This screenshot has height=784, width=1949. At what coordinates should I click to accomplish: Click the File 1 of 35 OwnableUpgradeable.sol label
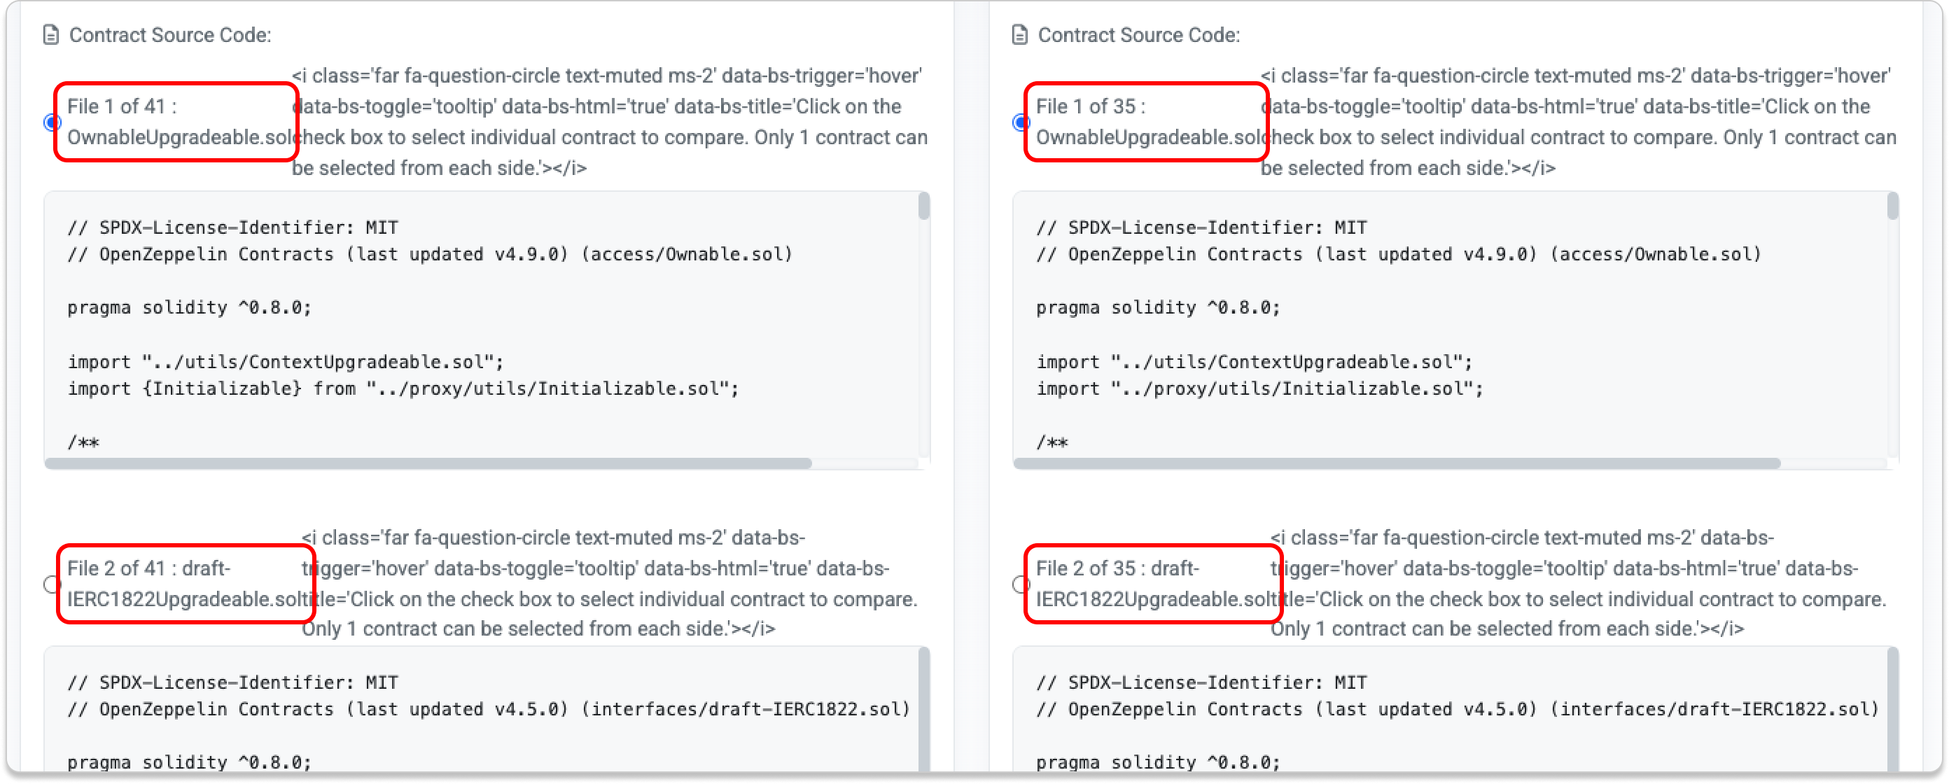(x=1145, y=122)
